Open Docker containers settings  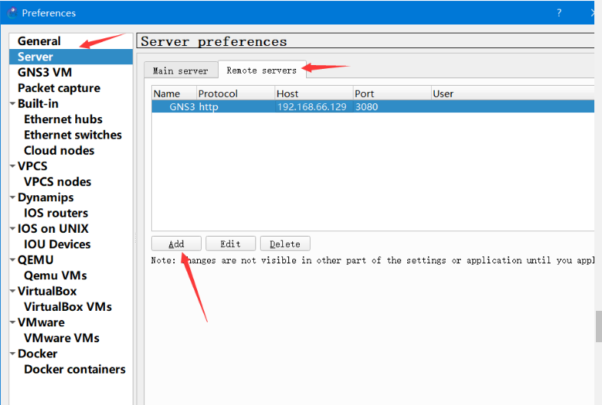point(74,369)
